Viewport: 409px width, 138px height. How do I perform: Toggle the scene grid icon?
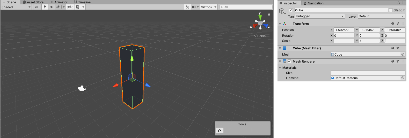(x=78, y=7)
